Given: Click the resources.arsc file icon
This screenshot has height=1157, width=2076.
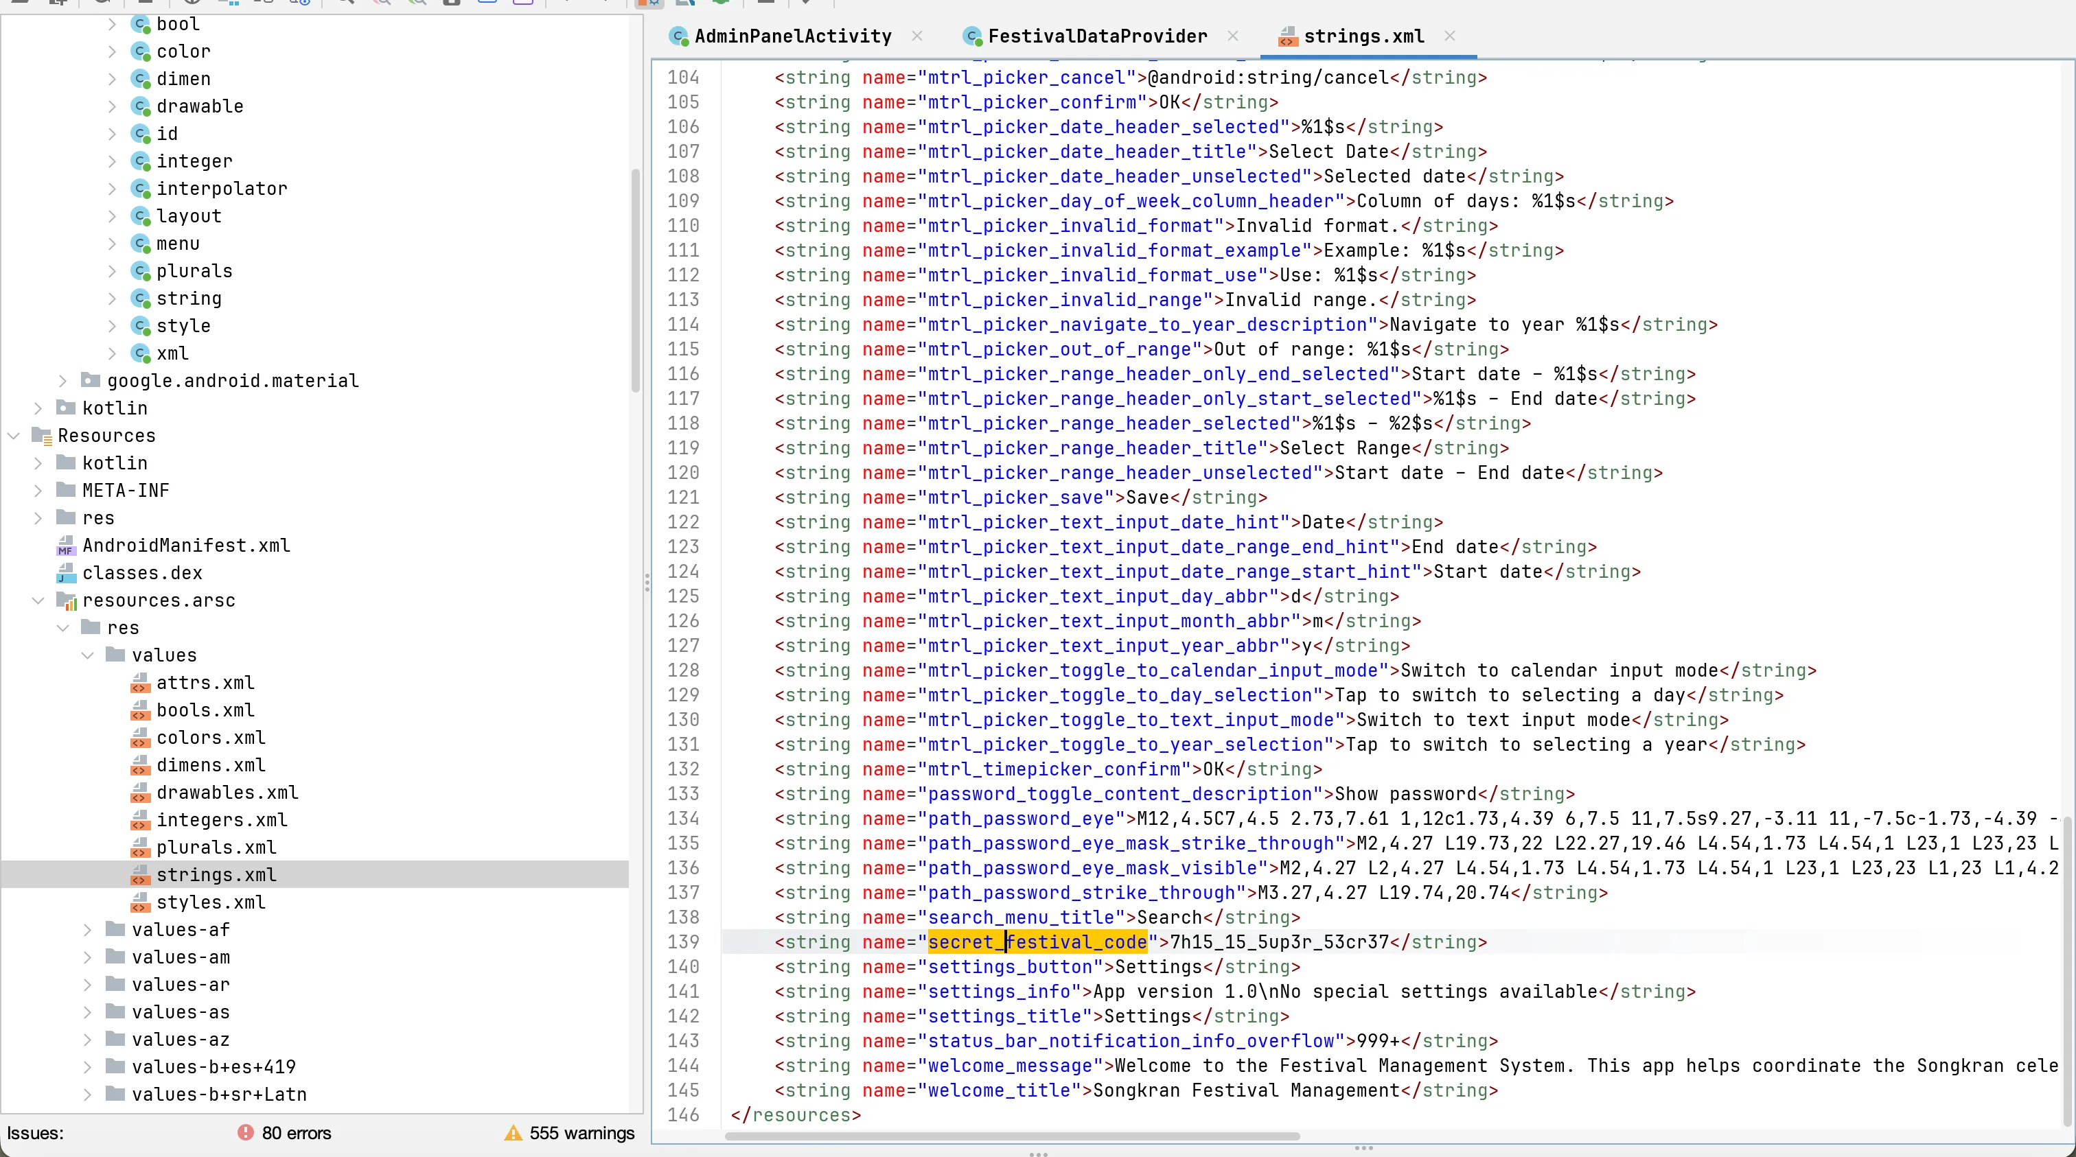Looking at the screenshot, I should (x=66, y=600).
